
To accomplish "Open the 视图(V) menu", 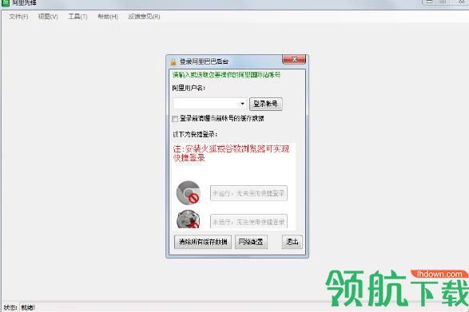I will 48,17.
